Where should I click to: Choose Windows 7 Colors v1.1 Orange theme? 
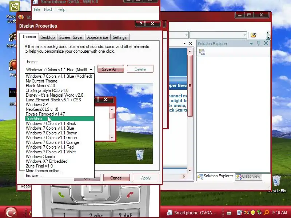coord(59,142)
